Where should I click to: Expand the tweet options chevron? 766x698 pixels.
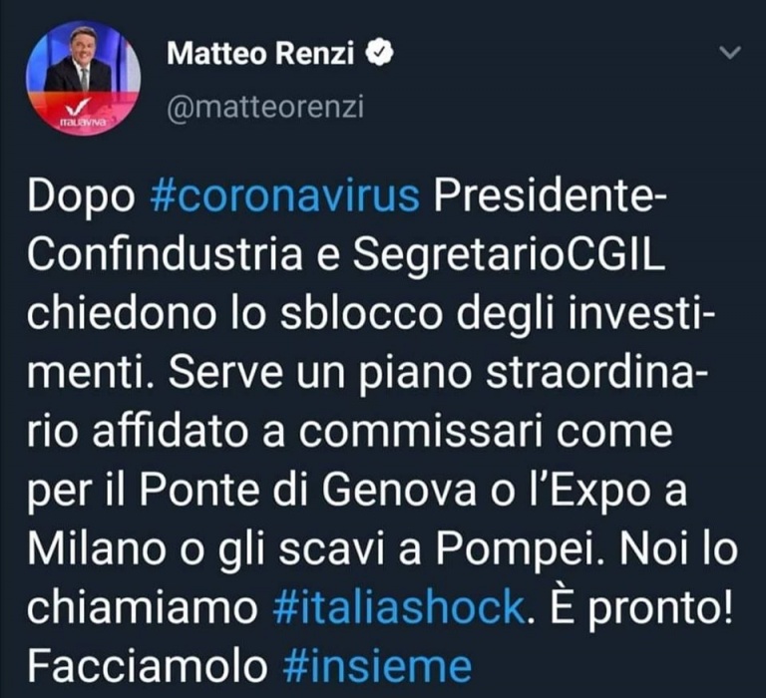tap(730, 52)
